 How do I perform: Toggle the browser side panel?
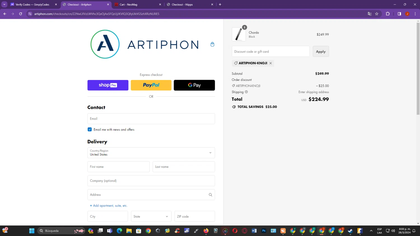[399, 14]
